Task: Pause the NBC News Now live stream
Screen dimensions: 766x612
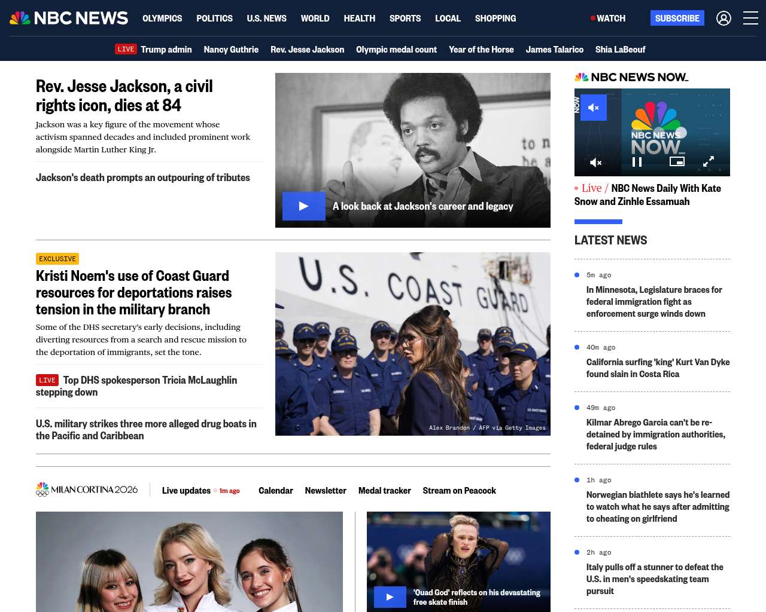Action: 637,162
